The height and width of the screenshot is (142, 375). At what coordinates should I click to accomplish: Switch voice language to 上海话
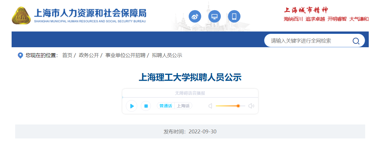point(183,106)
